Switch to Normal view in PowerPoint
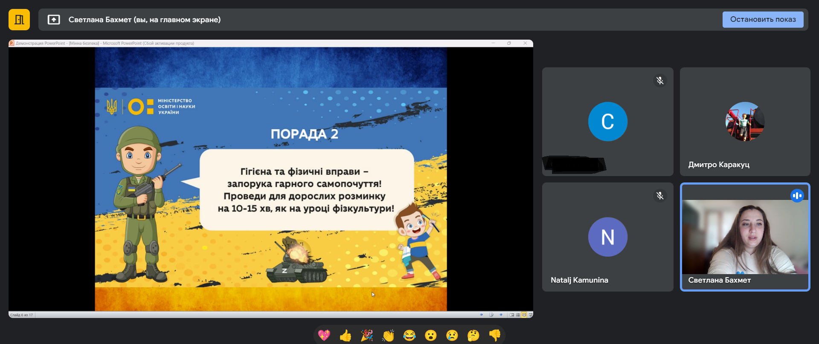Image resolution: width=819 pixels, height=344 pixels. (x=512, y=315)
